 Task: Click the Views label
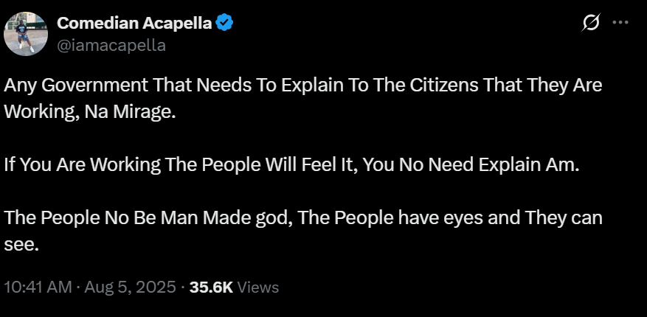pos(257,287)
